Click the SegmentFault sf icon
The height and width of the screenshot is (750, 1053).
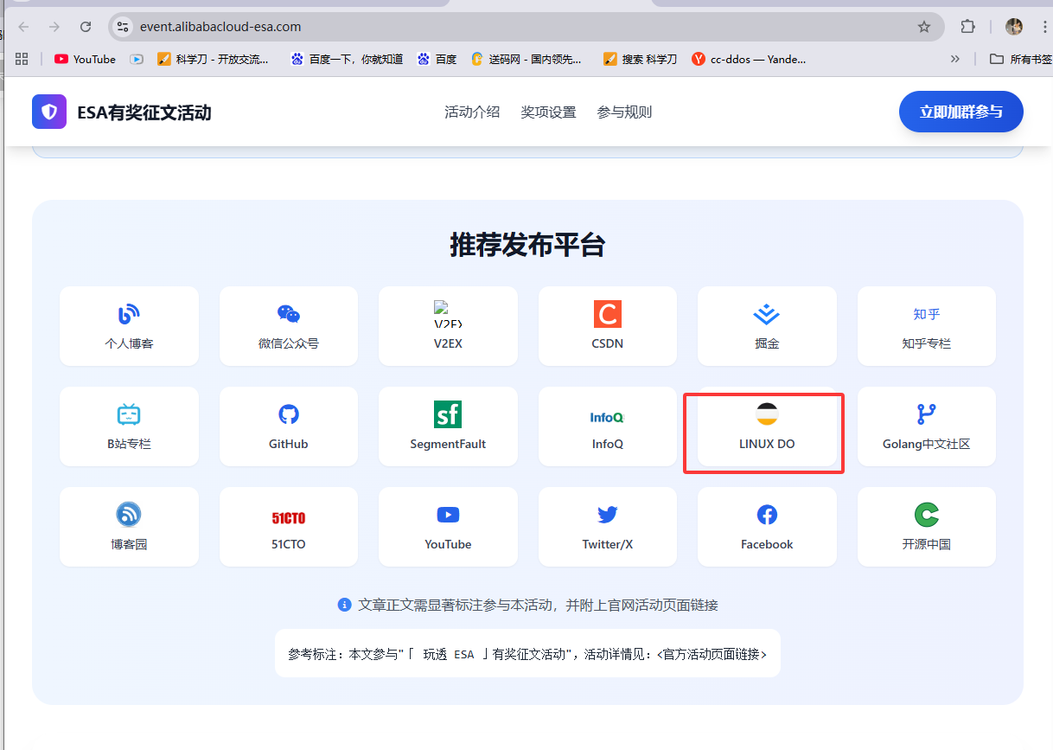(448, 414)
